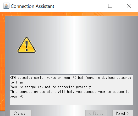Screen dimensions: 138x116
Task: Click the 'to them.' text line
Action: pos(18,82)
